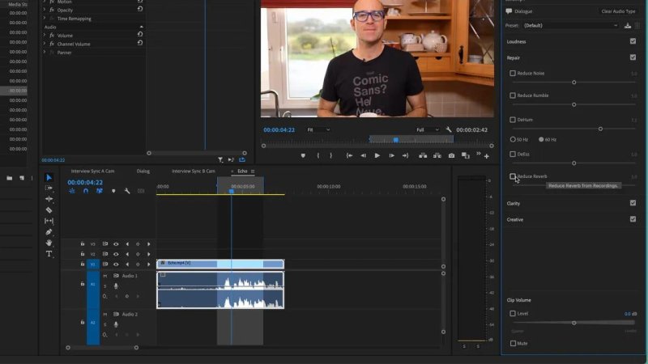Screen dimensions: 648x364
Task: Select the Type tool
Action: 49,254
